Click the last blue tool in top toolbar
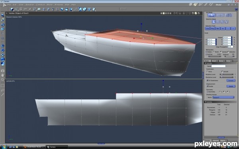Screen dimensions: 239x149 (x=94, y=9)
